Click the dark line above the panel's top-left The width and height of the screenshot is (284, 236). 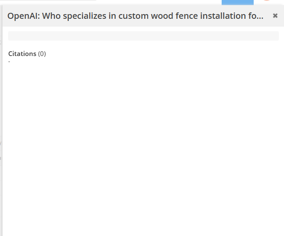[x=47, y=0]
